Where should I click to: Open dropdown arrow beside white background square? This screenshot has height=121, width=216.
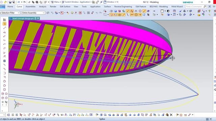point(165,11)
